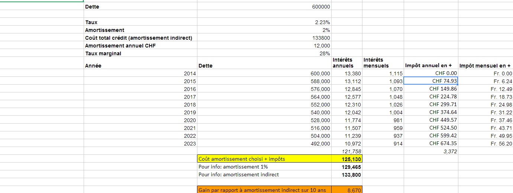The width and height of the screenshot is (513, 193).
Task: Select the 28% marginal rate cell
Action: [x=264, y=53]
